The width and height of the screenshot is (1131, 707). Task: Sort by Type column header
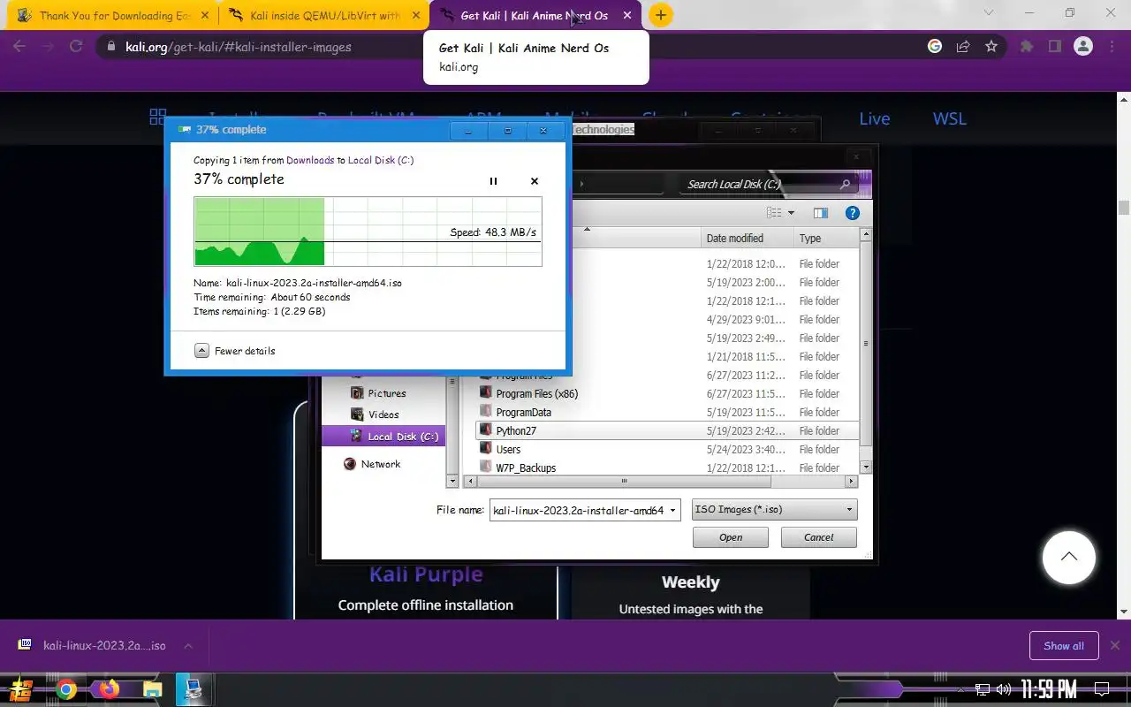click(x=824, y=238)
